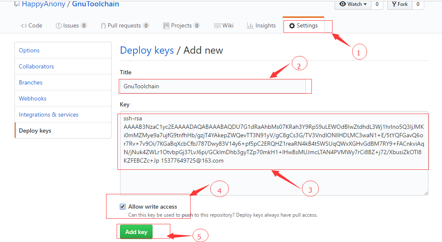
Task: Open the Deploy keys breadcrumb link
Action: 147,50
